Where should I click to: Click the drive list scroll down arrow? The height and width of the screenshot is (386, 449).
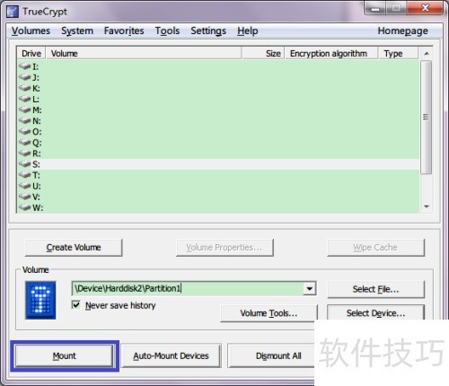(x=427, y=206)
